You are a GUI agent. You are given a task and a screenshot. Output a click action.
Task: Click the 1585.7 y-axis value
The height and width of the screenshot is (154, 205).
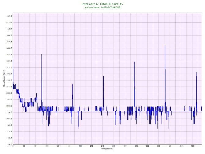pos(9,138)
